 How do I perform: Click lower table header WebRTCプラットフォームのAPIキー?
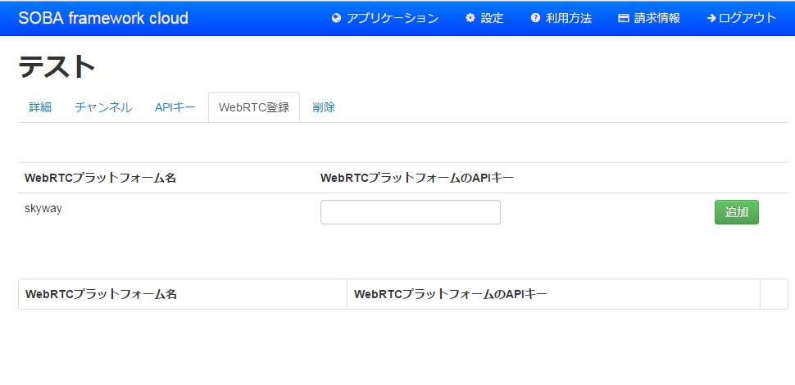451,294
